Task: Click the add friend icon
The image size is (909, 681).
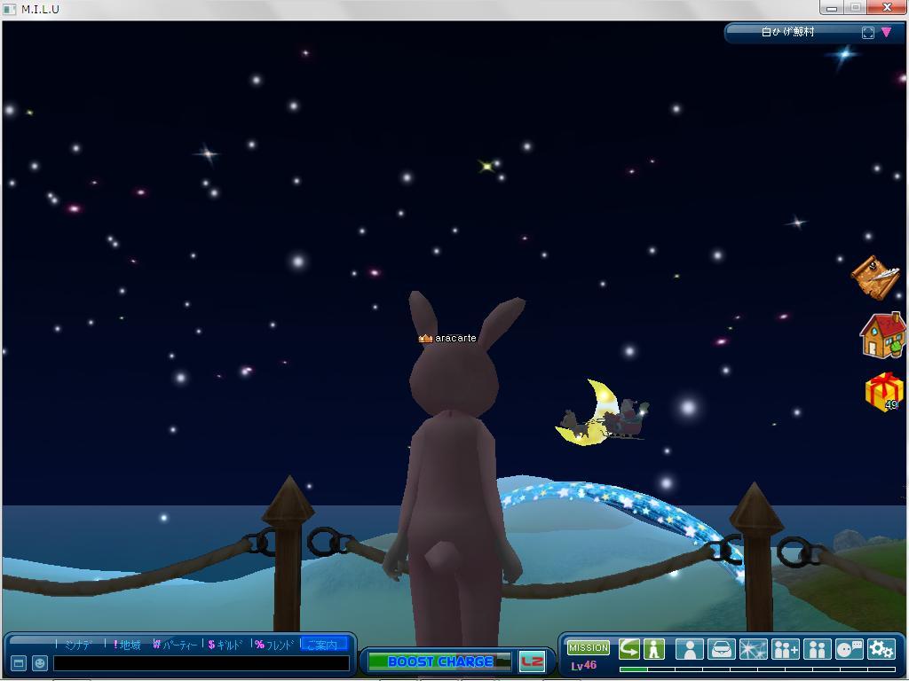Action: tap(786, 649)
